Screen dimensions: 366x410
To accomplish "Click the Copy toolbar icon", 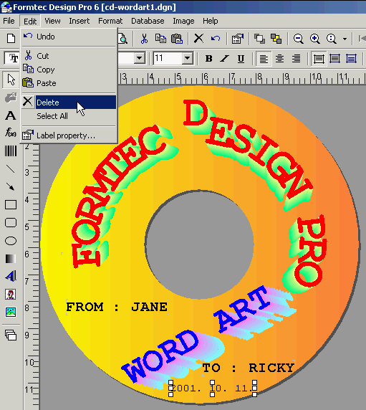I will 160,39.
